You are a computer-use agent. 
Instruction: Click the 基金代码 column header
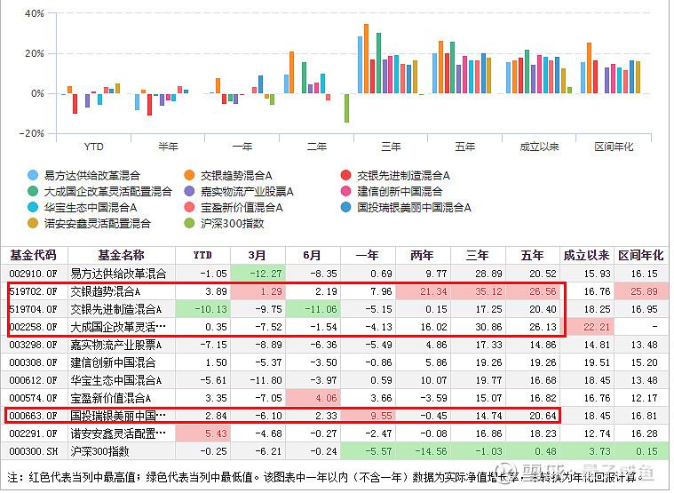point(34,255)
